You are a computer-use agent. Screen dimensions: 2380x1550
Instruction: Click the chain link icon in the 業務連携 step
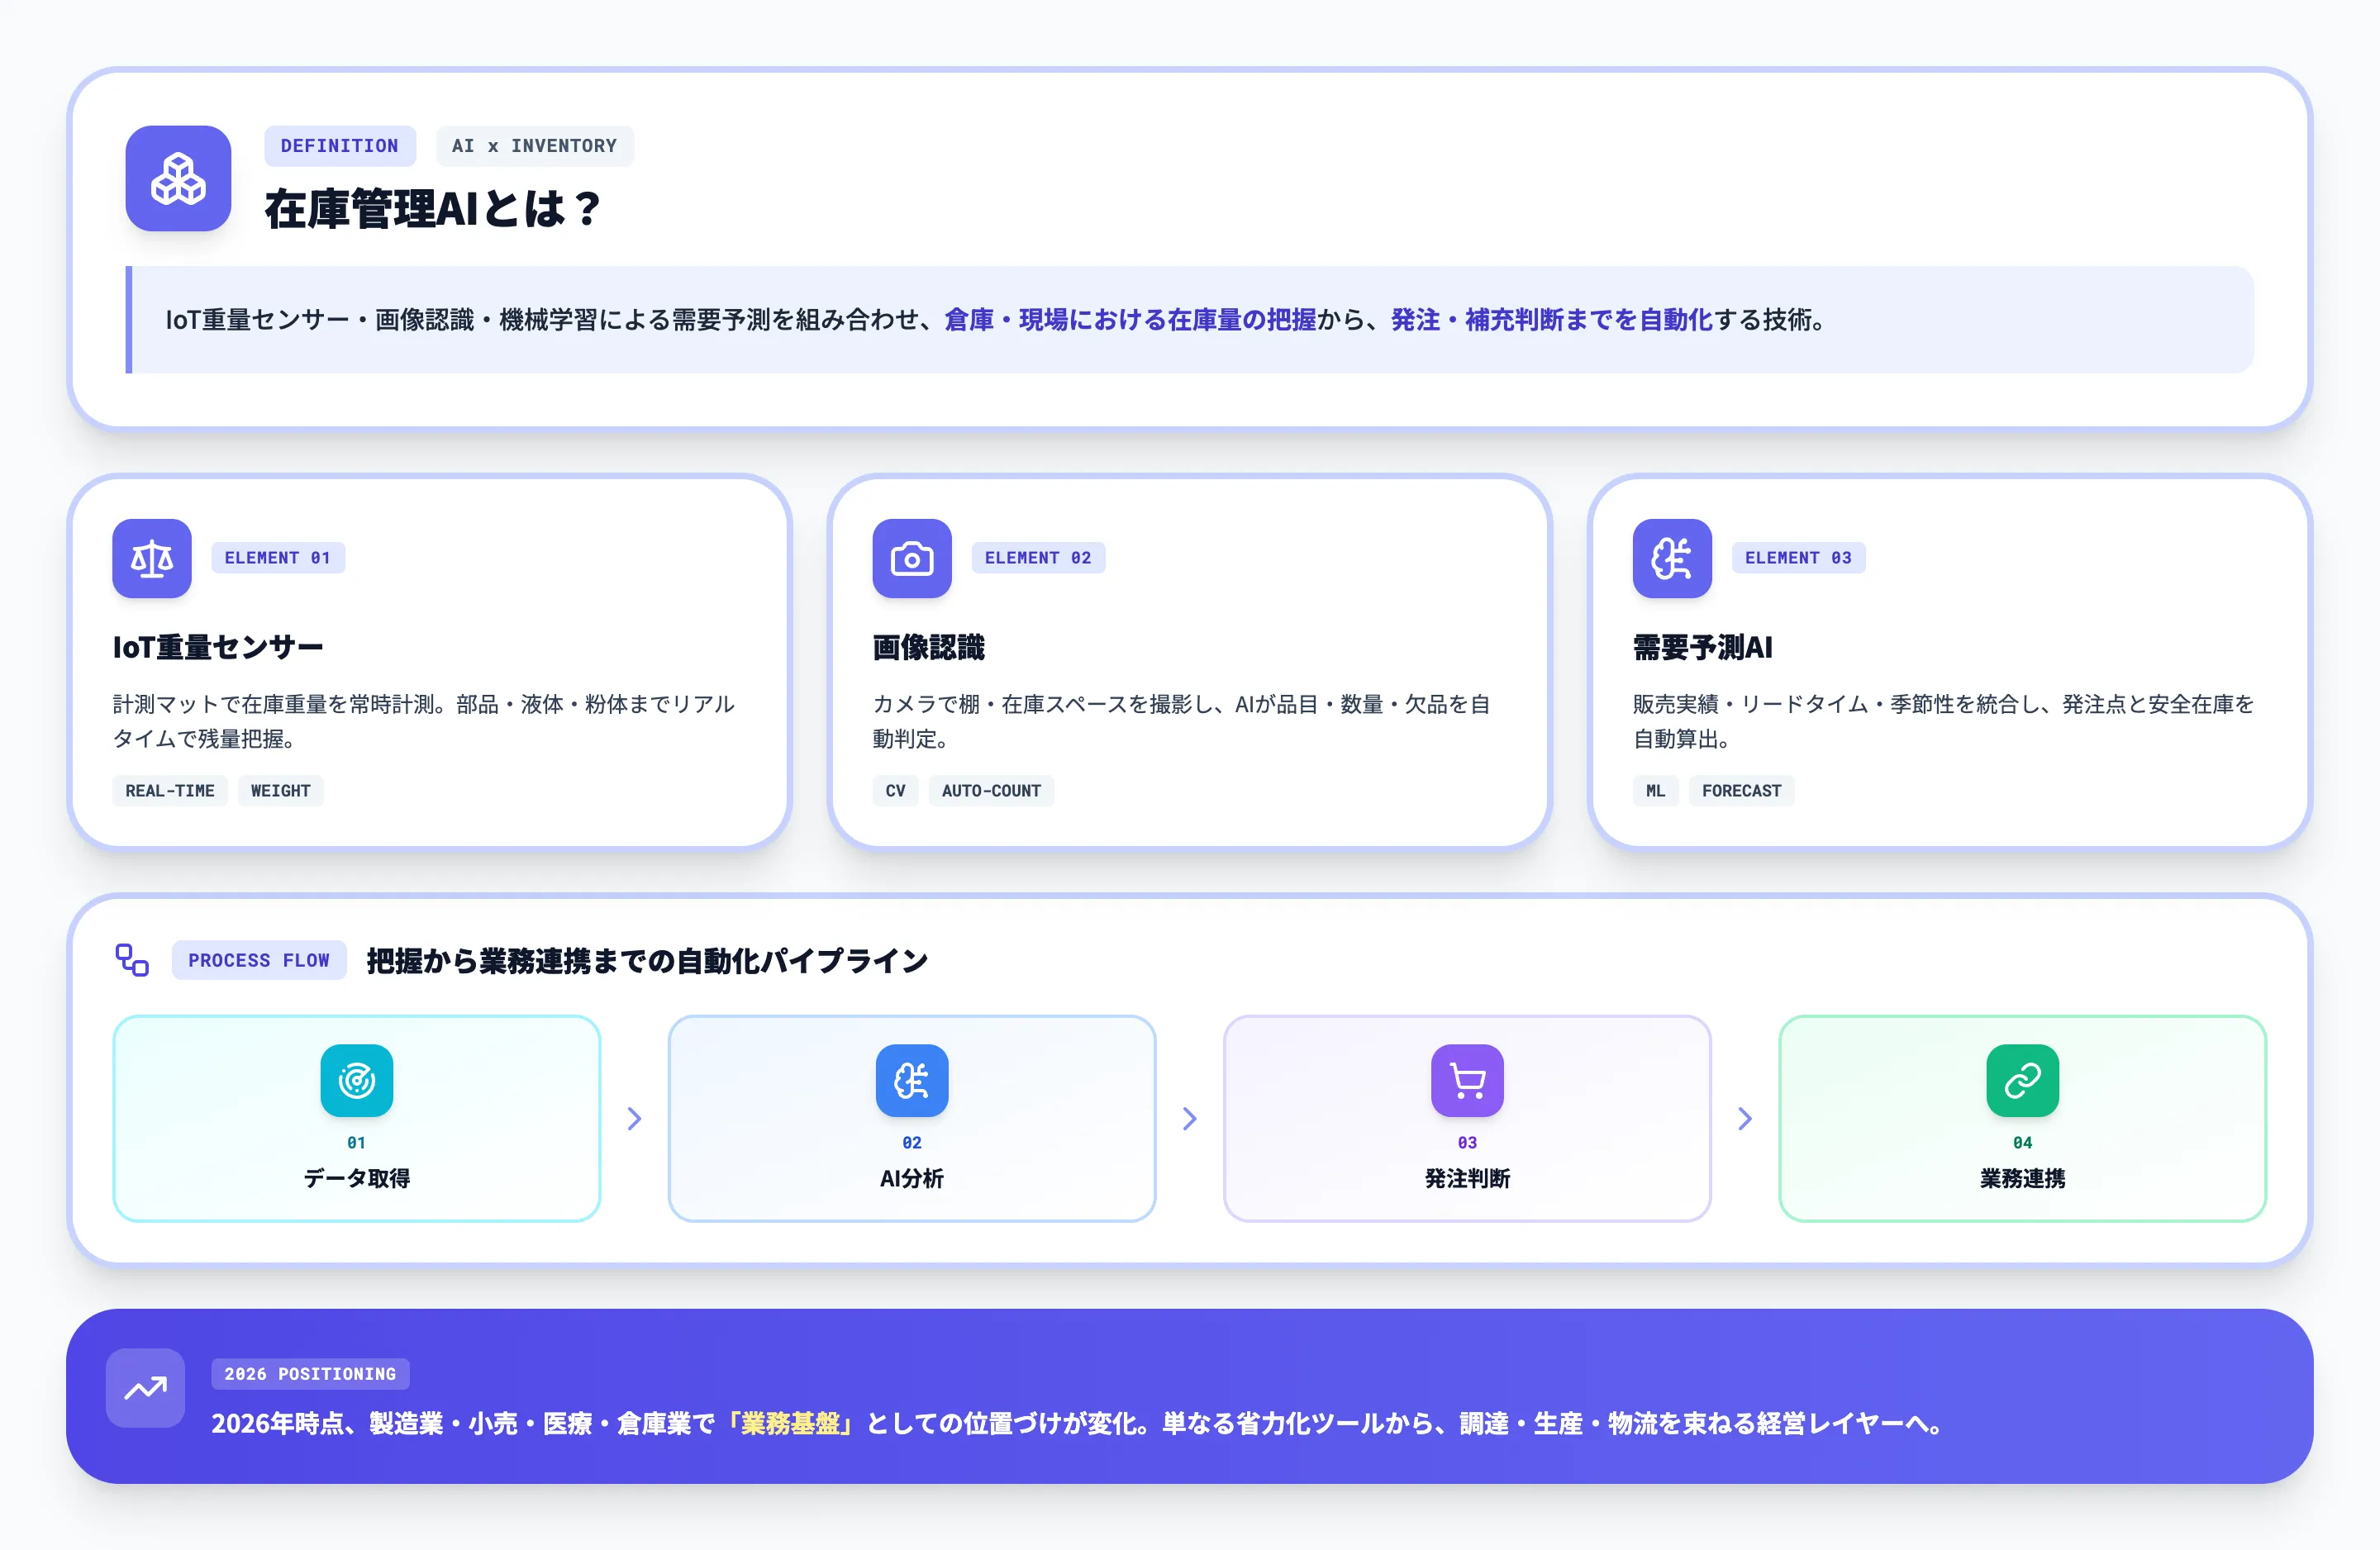[x=2022, y=1080]
